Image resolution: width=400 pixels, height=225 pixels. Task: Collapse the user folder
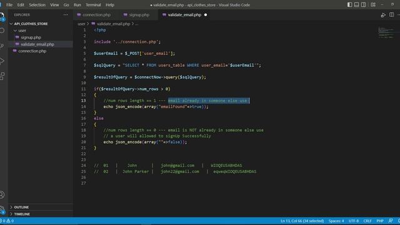[41, 31]
